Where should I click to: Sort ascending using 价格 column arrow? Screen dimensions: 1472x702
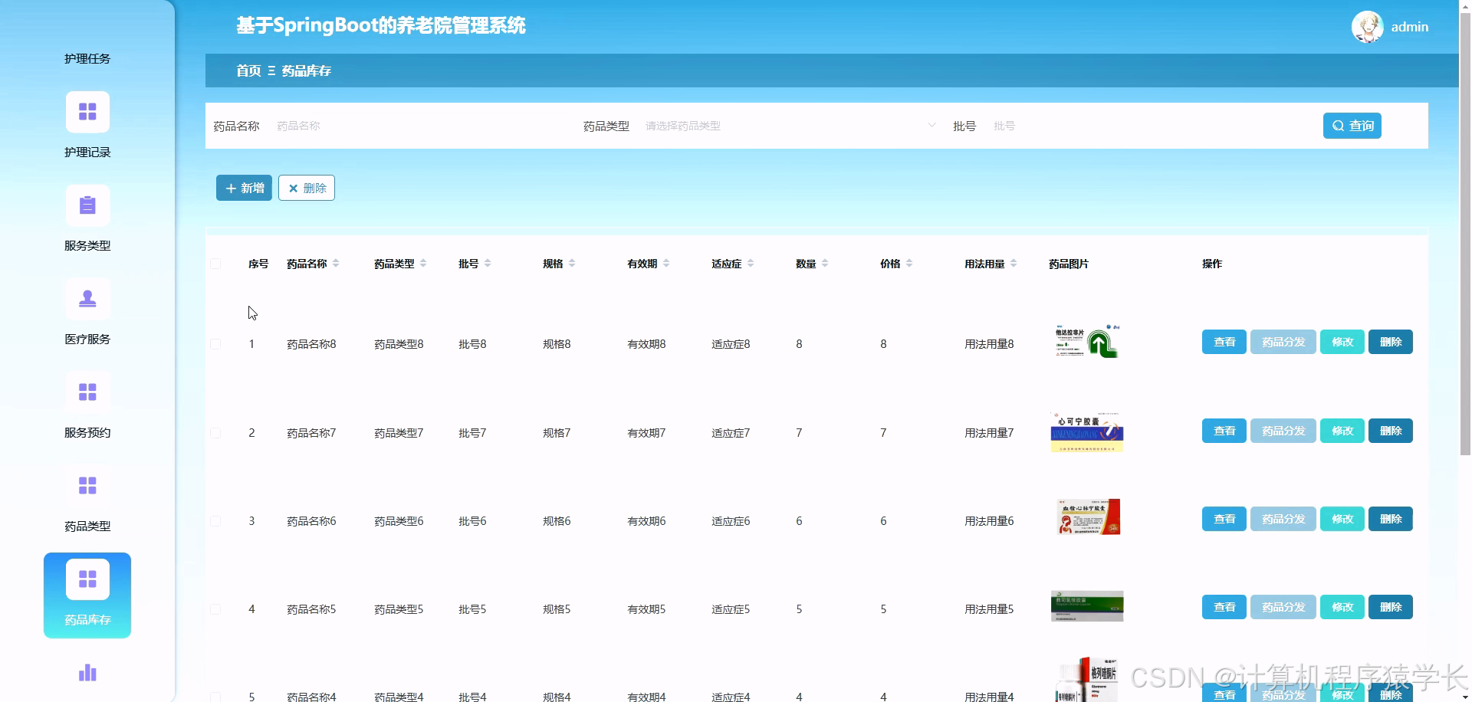[910, 259]
